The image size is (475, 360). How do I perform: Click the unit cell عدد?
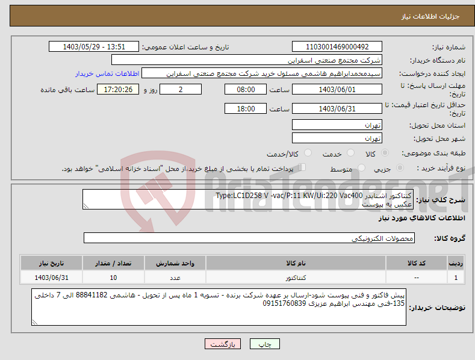(175, 278)
